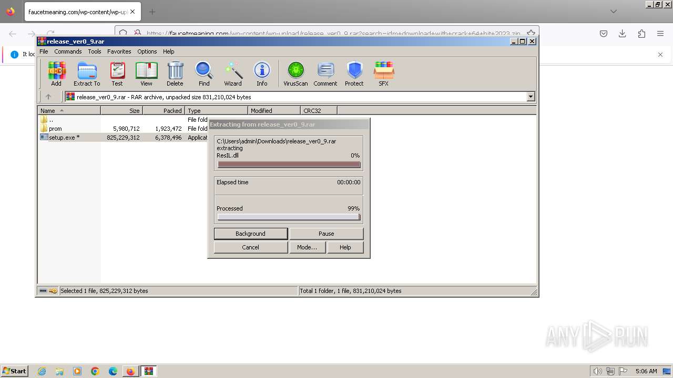
Task: Close the faucetmeaning.com browser tab
Action: tap(132, 12)
